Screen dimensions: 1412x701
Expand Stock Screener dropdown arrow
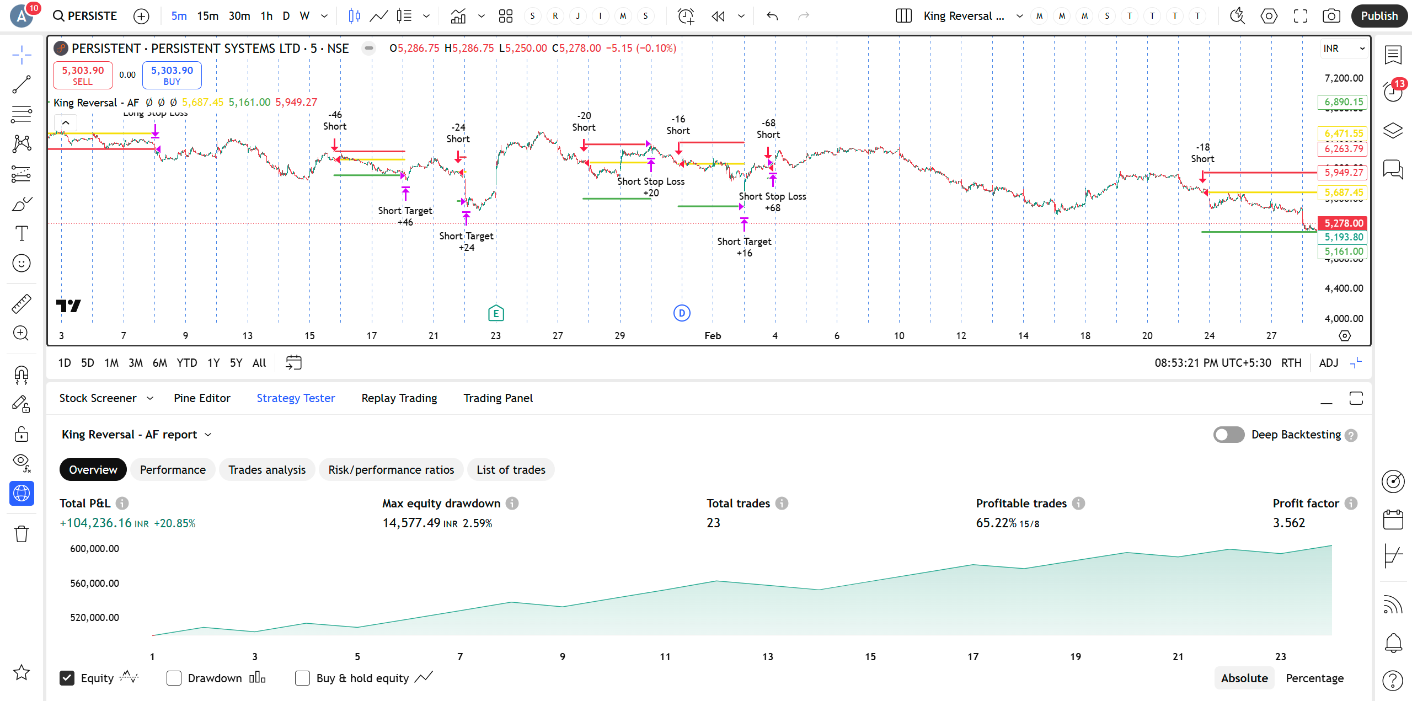coord(150,398)
